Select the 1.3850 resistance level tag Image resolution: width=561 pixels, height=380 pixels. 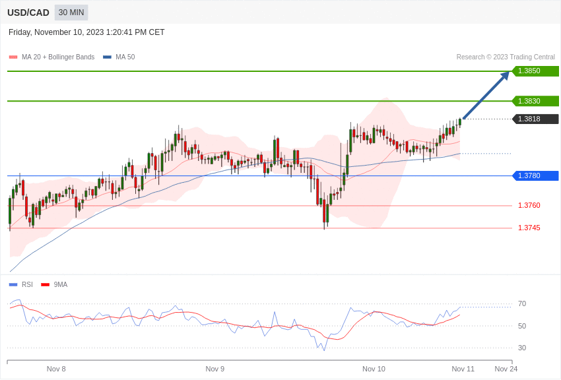(536, 71)
